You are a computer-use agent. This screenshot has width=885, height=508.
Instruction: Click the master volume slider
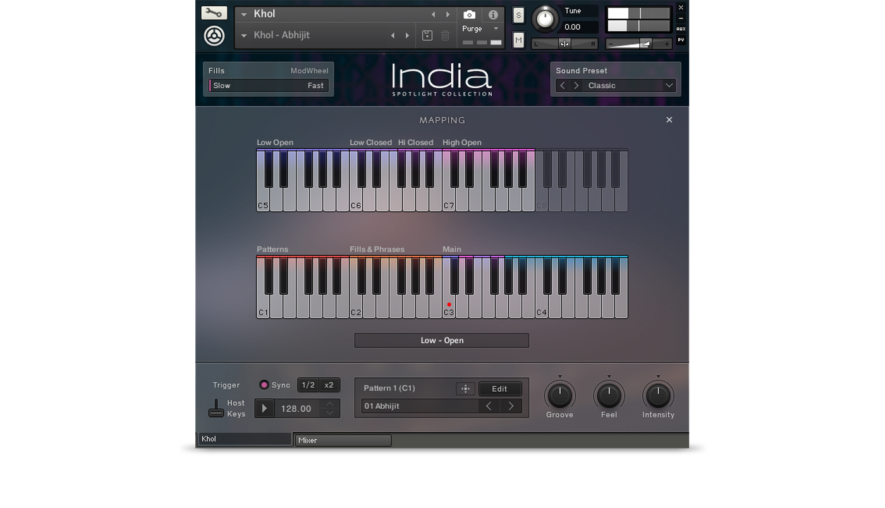click(x=638, y=44)
